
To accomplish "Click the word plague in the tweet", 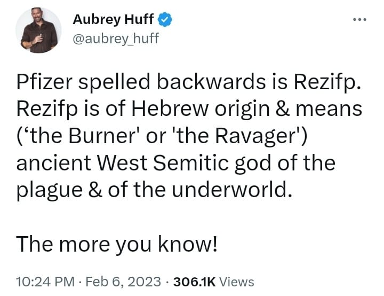I will [49, 191].
